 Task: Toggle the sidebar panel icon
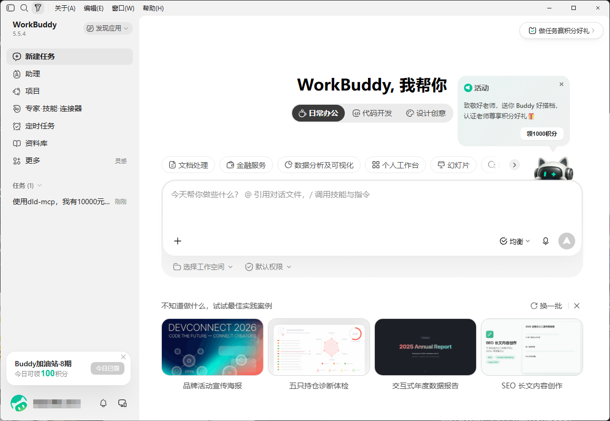[x=11, y=8]
